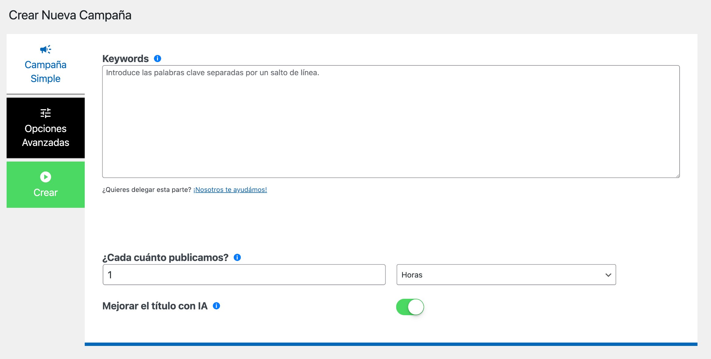Click the Keywords textarea resize handle corner
Viewport: 711px width, 359px height.
(x=677, y=176)
